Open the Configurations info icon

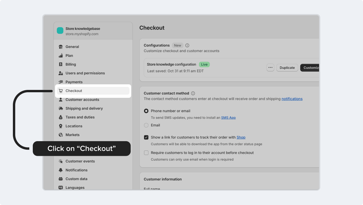(187, 45)
